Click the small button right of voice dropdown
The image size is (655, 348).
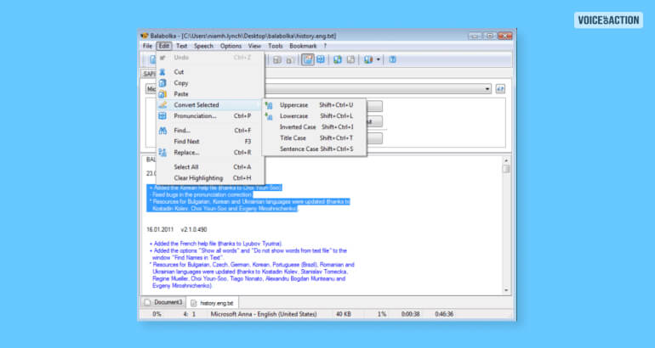coord(500,89)
